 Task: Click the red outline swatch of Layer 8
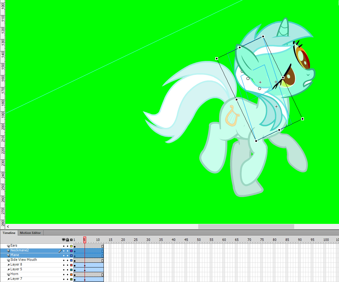[x=71, y=265]
